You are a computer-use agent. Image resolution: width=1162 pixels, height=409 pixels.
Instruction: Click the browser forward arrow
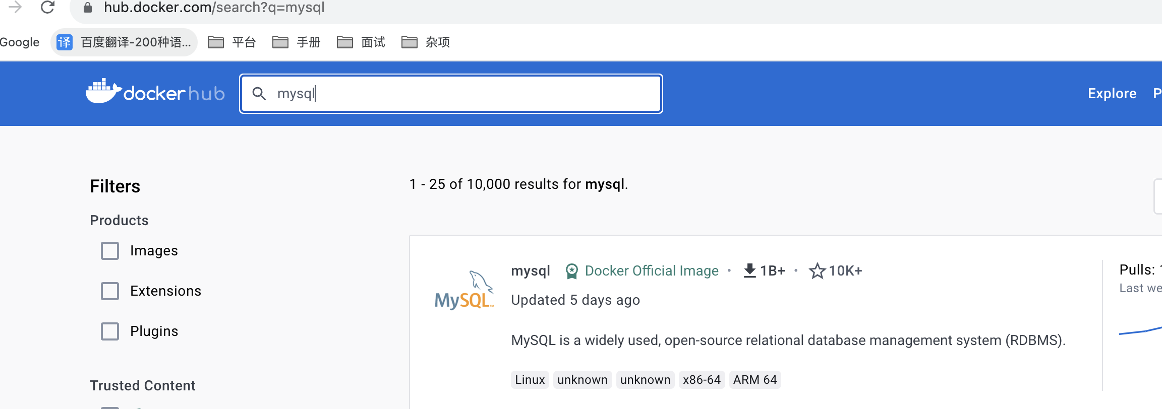click(15, 7)
